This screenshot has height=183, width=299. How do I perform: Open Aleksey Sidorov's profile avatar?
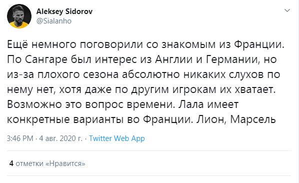coord(19,16)
